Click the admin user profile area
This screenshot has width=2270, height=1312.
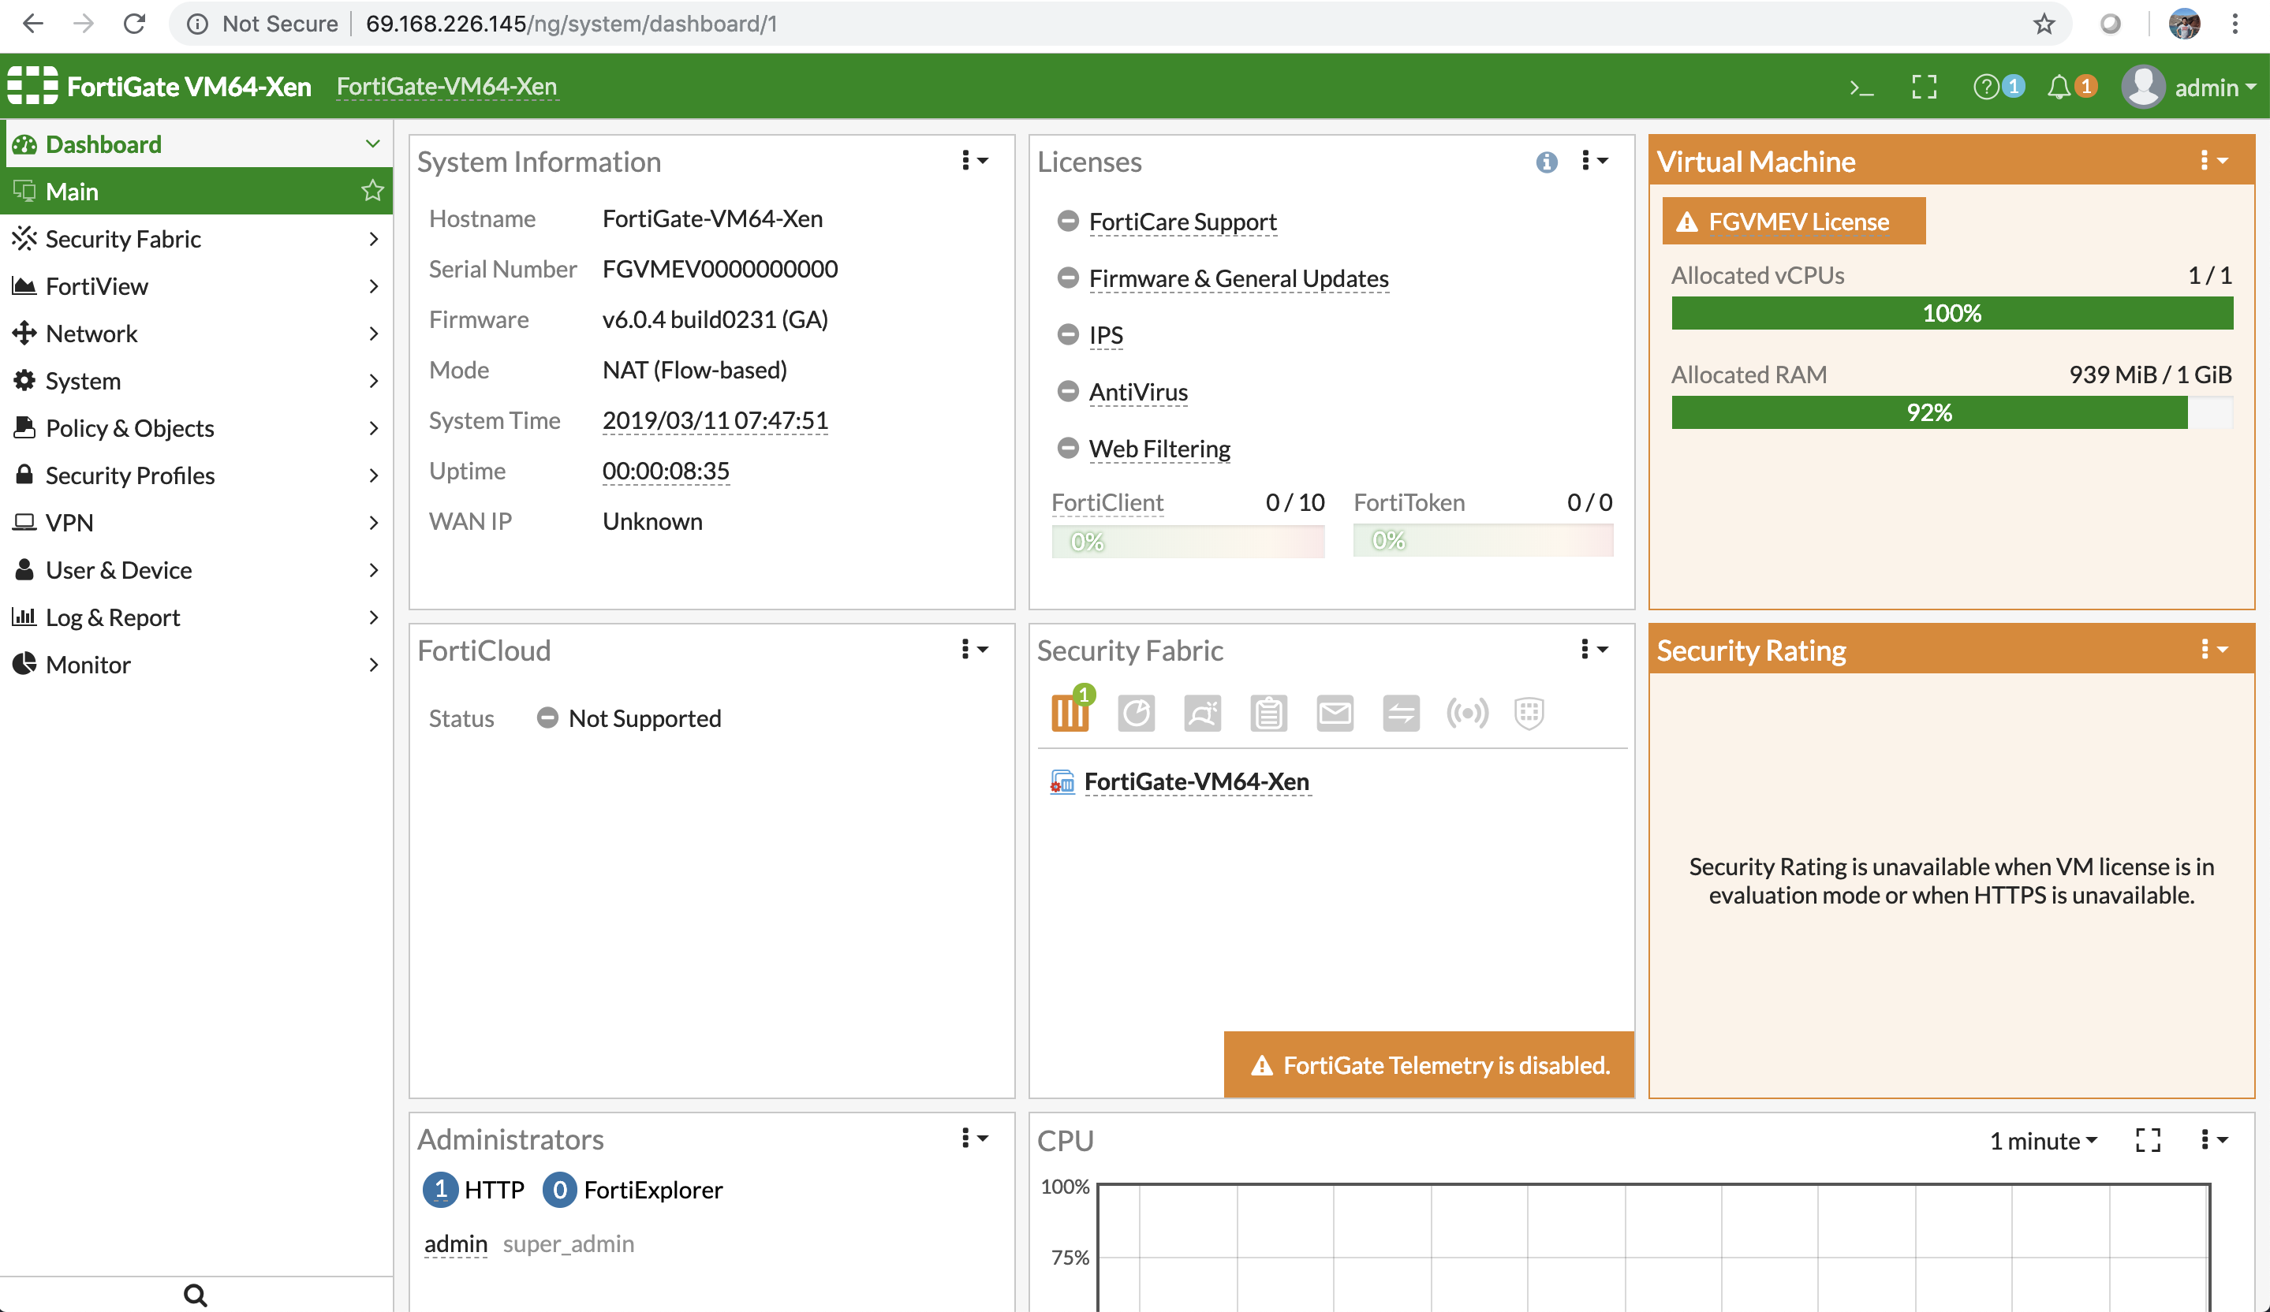point(2187,86)
